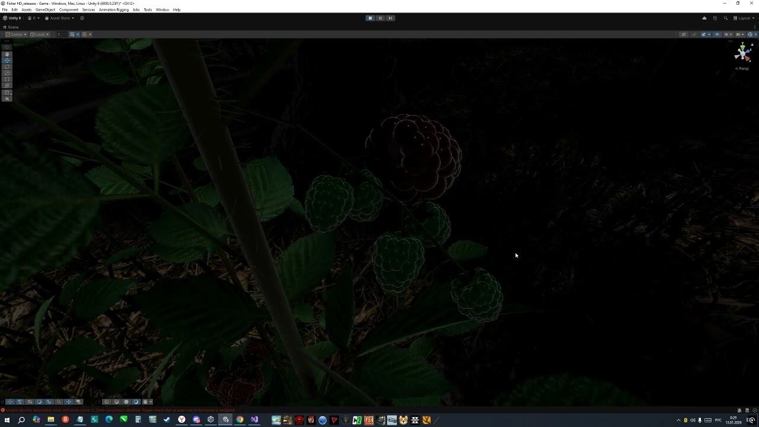Image resolution: width=759 pixels, height=427 pixels.
Task: Click the orientation gizmo Y axis cone
Action: pyautogui.click(x=742, y=48)
